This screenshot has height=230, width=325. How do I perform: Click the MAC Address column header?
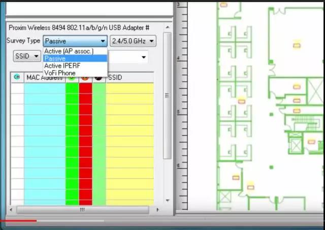tap(44, 77)
